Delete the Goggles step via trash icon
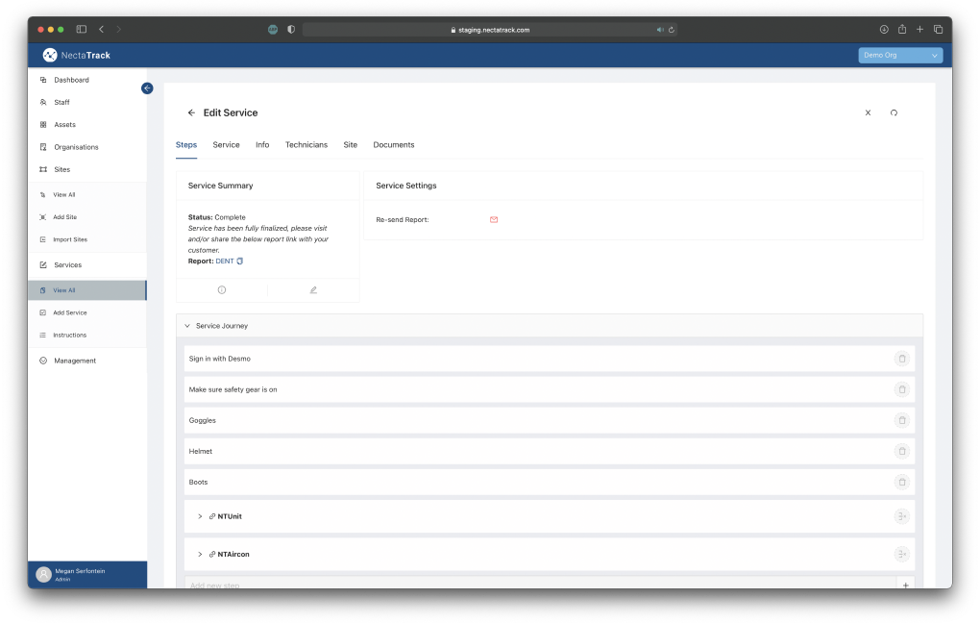Viewport: 980px width, 623px height. tap(901, 420)
